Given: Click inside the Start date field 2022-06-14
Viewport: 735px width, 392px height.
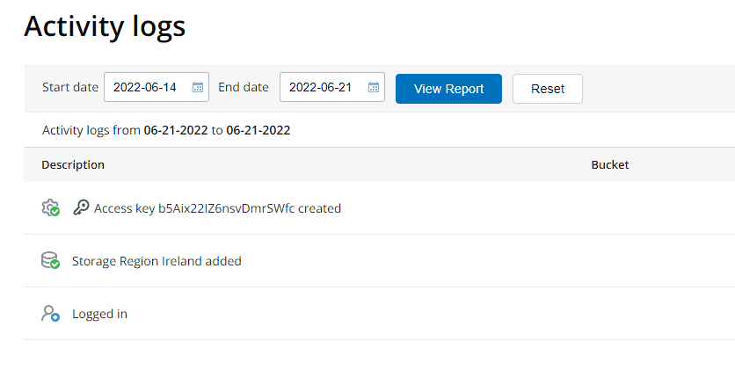Looking at the screenshot, I should (156, 87).
